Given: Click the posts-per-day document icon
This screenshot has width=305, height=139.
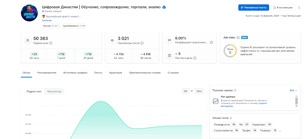Looking at the screenshot, I should (169, 56).
